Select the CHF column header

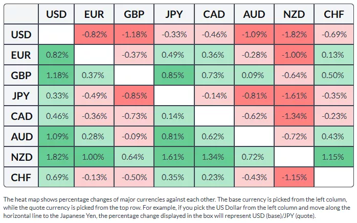point(333,15)
